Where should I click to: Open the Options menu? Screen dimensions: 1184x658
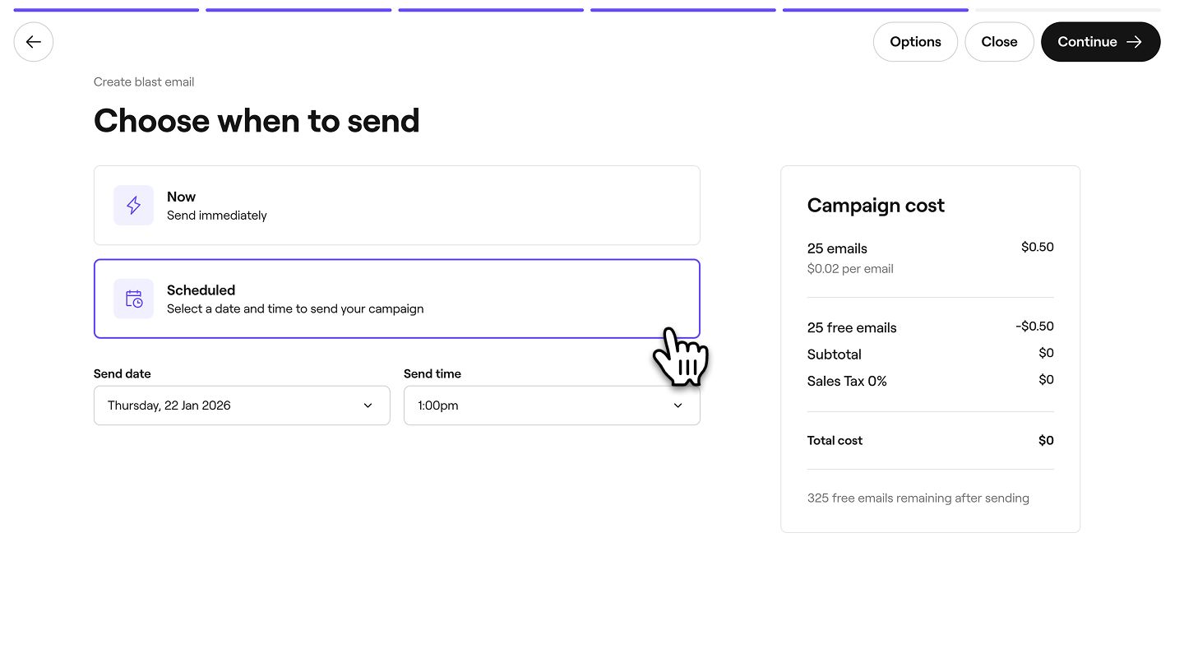click(915, 42)
